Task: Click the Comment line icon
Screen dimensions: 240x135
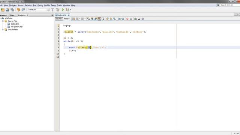Action: click(135, 19)
